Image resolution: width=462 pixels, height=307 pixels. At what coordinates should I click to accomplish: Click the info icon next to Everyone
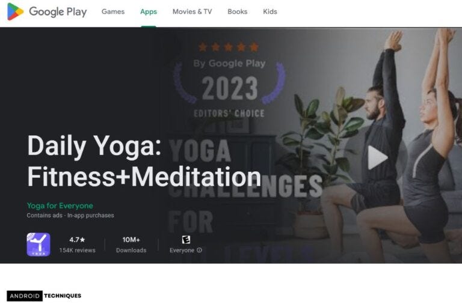click(x=200, y=250)
